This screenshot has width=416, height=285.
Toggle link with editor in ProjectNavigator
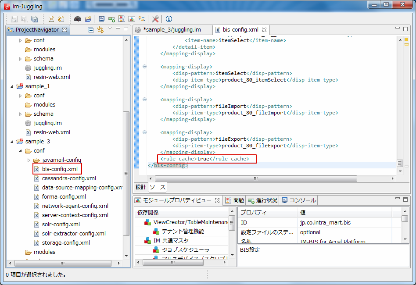[100, 30]
